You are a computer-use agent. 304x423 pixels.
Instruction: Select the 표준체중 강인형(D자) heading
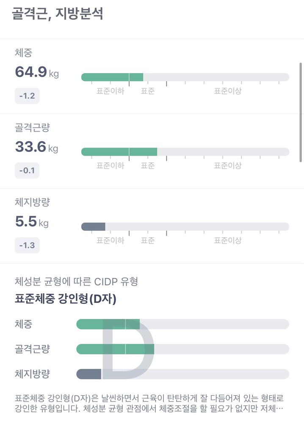66,299
